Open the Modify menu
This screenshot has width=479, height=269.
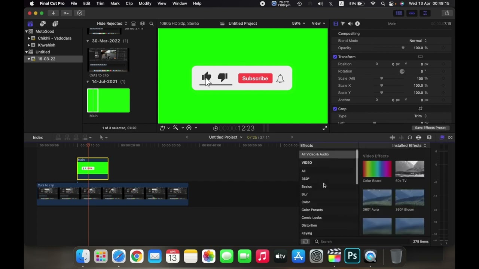pyautogui.click(x=145, y=3)
